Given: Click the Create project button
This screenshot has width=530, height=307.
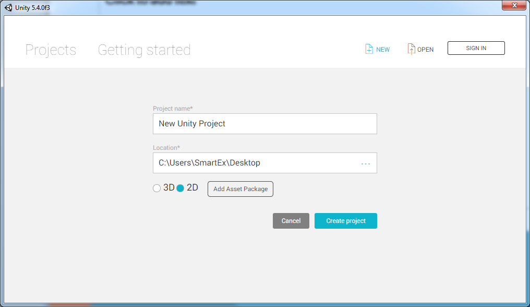Looking at the screenshot, I should coord(345,221).
